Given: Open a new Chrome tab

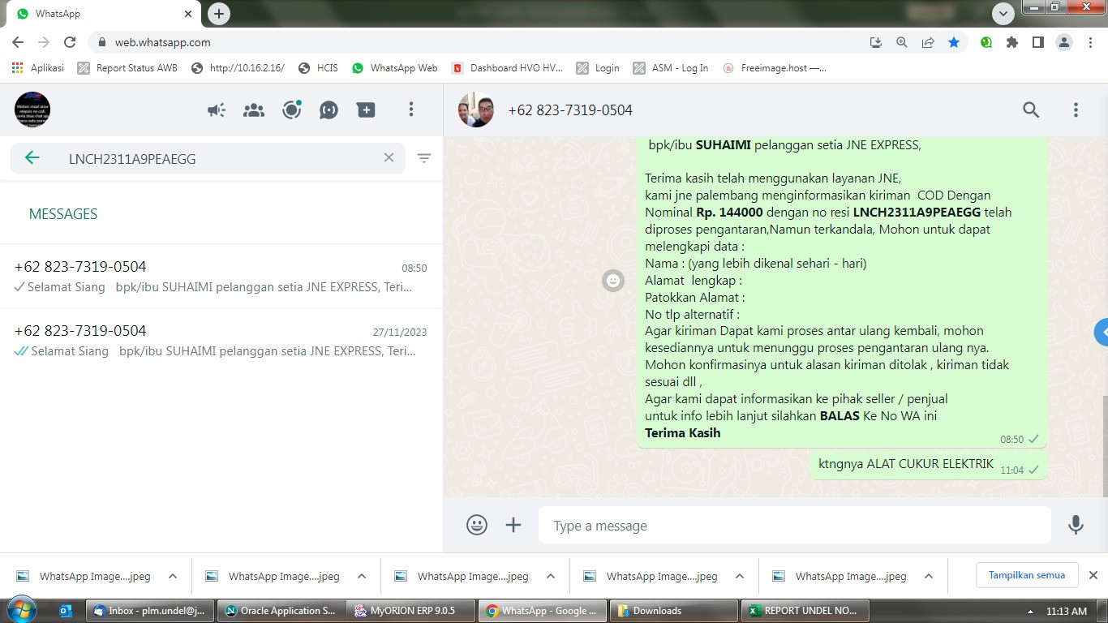Looking at the screenshot, I should (x=218, y=14).
